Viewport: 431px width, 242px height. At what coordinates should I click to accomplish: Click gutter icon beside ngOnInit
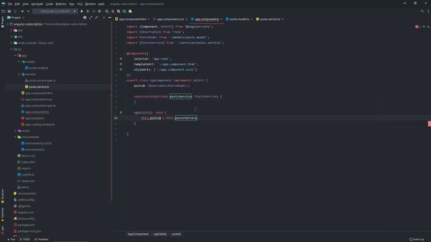click(121, 112)
